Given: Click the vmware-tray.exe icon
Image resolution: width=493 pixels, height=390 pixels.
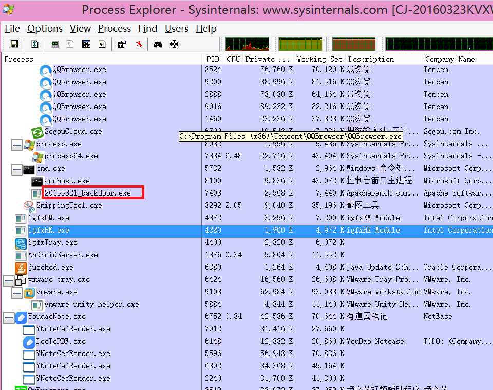Looking at the screenshot, I should tap(21, 280).
